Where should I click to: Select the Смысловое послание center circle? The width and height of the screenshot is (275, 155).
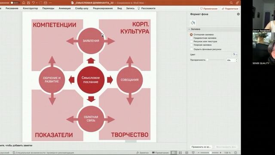point(91,80)
